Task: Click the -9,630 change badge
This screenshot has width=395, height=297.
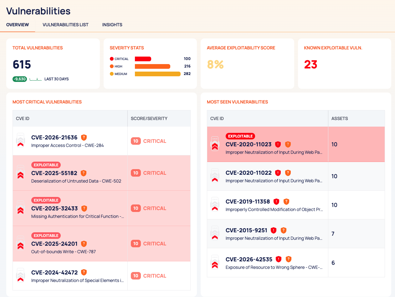Action: click(x=20, y=79)
